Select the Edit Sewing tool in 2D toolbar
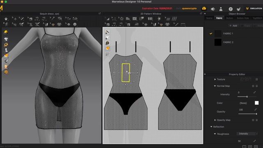The width and height of the screenshot is (263, 148). pyautogui.click(x=107, y=25)
